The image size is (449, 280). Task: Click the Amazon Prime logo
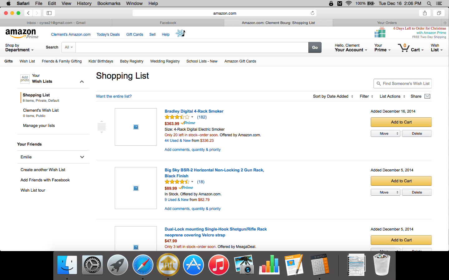click(21, 34)
